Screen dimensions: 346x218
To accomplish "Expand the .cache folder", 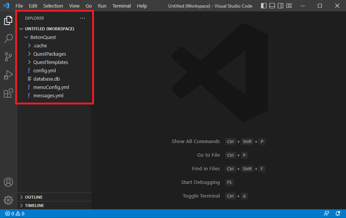I will tap(54, 46).
